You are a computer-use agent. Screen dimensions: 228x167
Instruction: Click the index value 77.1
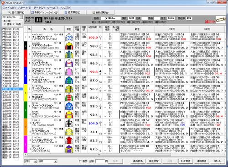[94, 132]
